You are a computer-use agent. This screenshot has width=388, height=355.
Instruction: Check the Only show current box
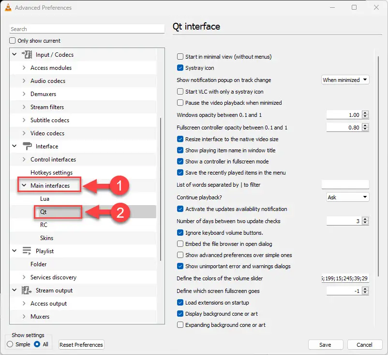tap(13, 40)
